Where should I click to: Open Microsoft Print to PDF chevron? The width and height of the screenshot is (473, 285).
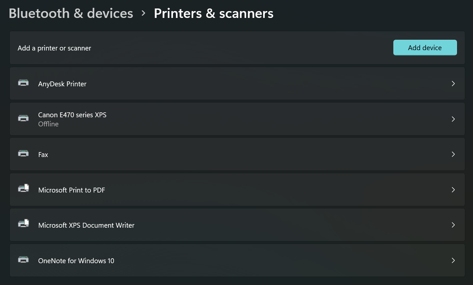coord(453,190)
